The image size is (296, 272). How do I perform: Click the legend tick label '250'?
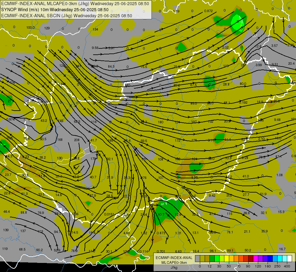pyautogui.click(x=277, y=266)
